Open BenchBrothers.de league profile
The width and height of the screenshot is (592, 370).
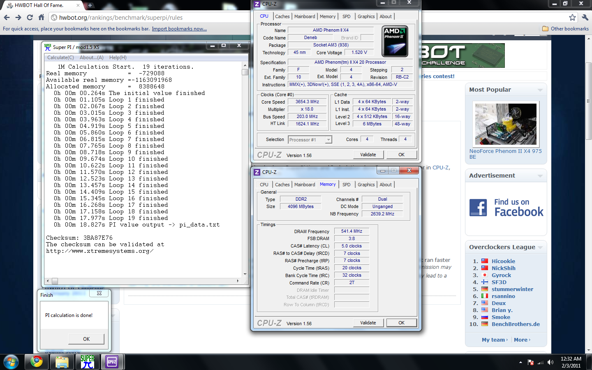516,324
